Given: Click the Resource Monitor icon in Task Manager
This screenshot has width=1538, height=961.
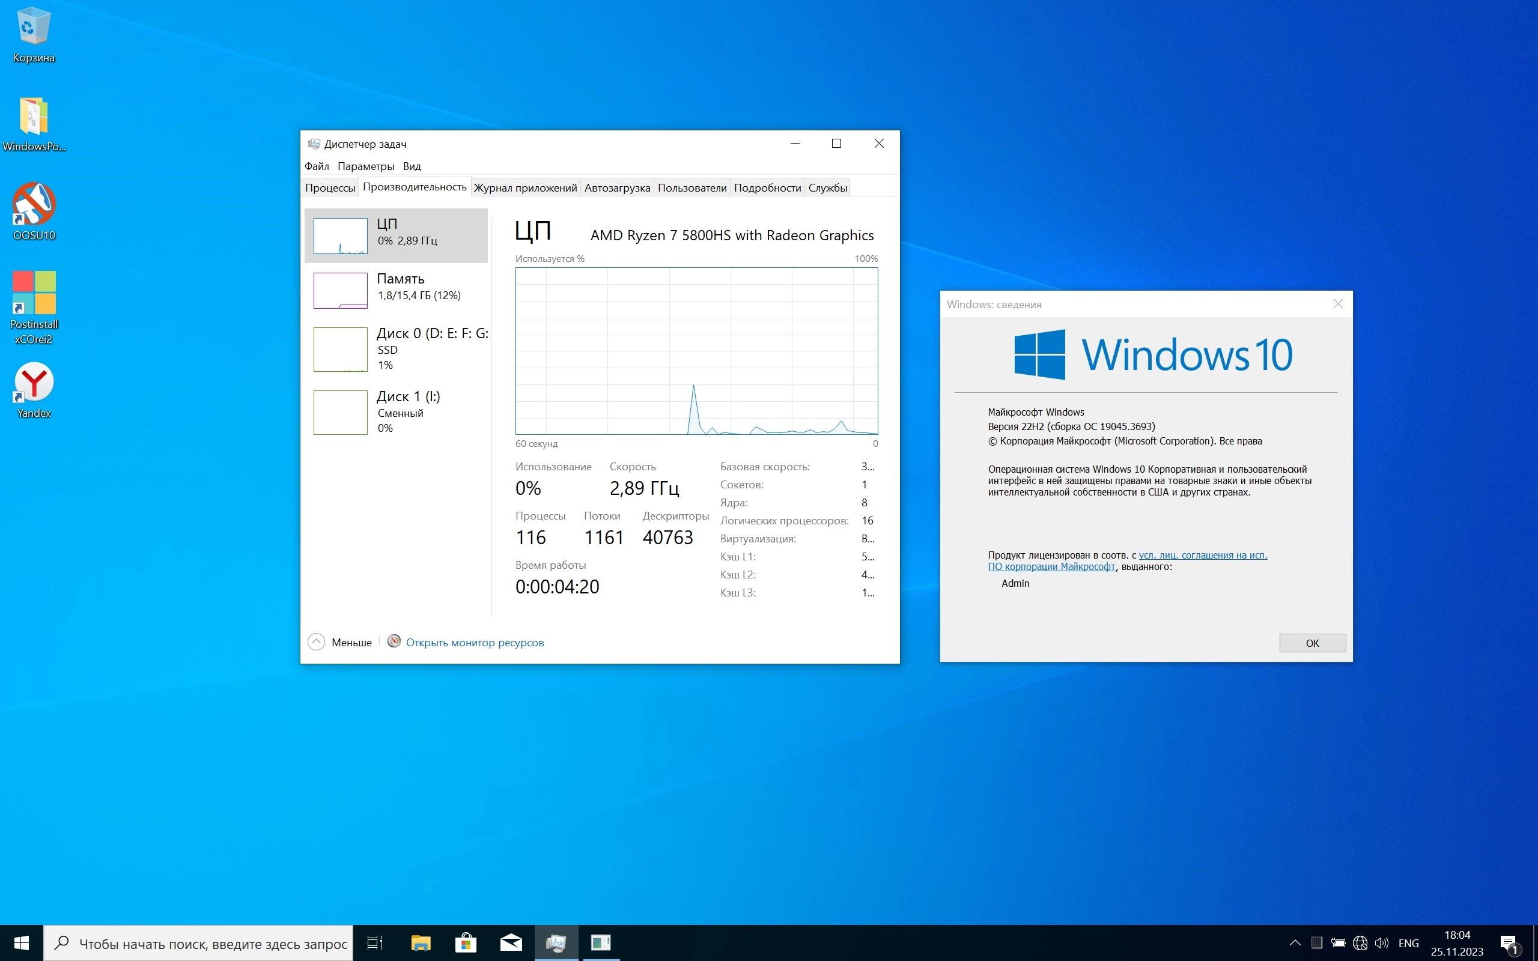Looking at the screenshot, I should click(x=394, y=641).
